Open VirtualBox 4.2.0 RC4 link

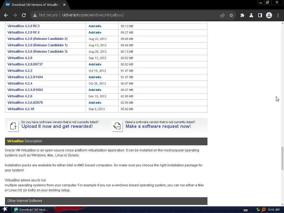coord(23,32)
